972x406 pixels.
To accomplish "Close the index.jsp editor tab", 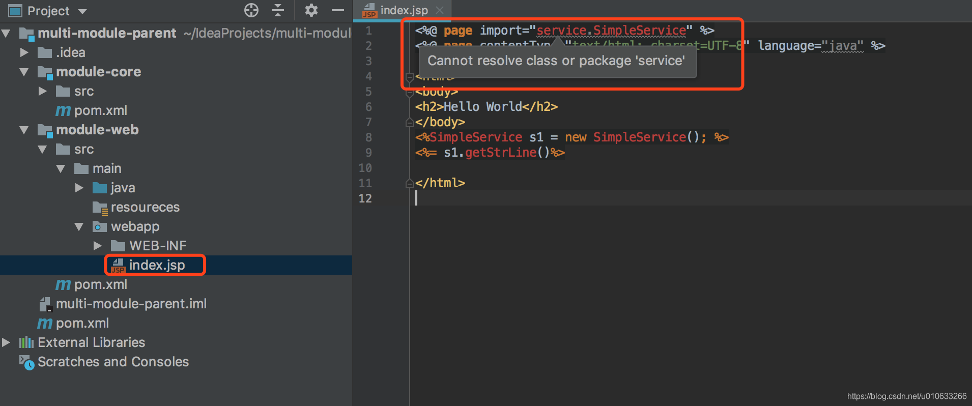I will pos(440,10).
